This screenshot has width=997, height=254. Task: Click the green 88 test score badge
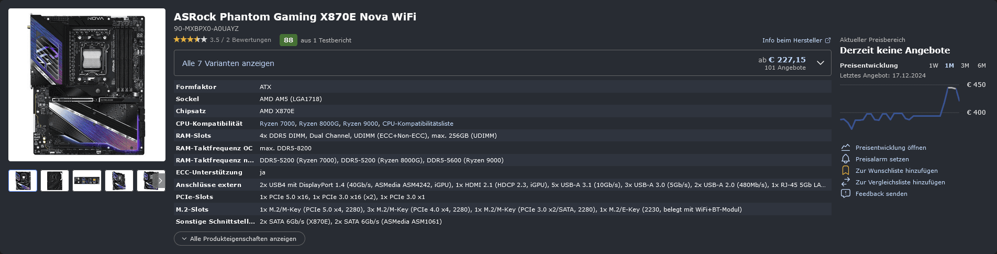click(289, 40)
